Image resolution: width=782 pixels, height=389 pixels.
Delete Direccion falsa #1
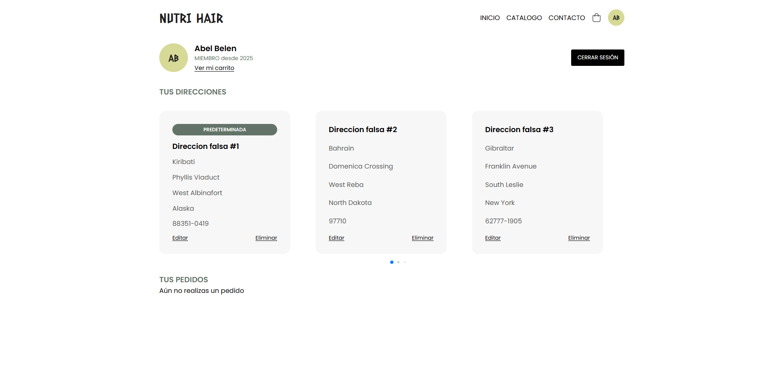point(266,238)
